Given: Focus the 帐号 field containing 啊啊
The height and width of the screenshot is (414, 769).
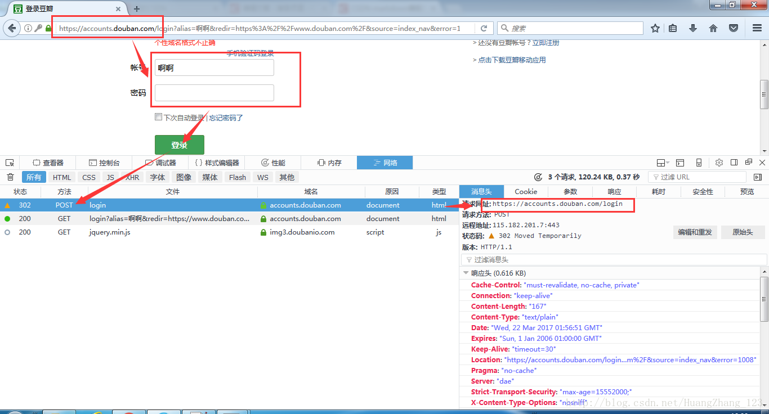Looking at the screenshot, I should [214, 67].
